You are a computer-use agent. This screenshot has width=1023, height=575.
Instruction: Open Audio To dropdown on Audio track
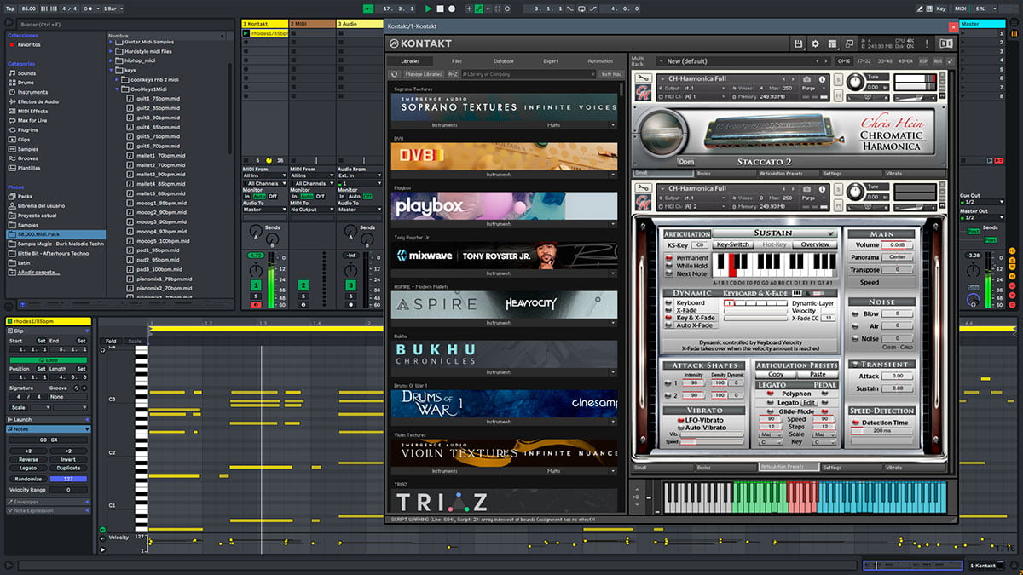(x=360, y=209)
